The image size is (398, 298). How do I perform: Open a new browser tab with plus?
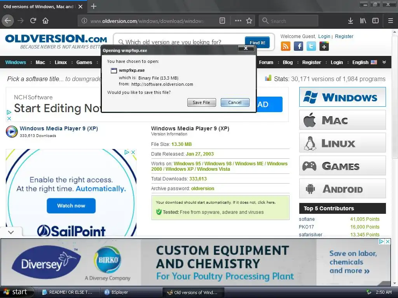pyautogui.click(x=93, y=6)
